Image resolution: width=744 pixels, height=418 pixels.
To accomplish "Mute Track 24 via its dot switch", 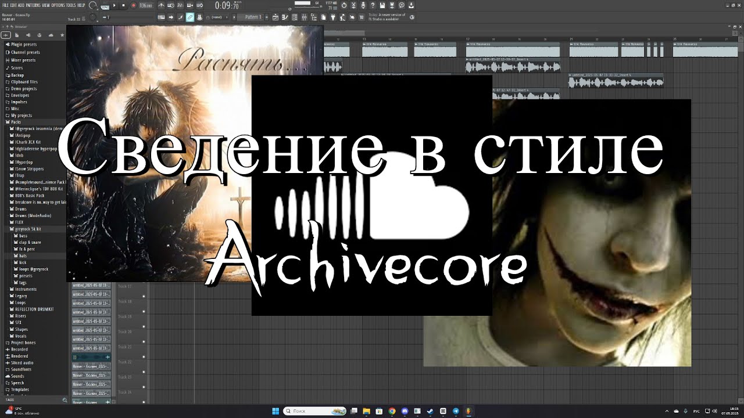I will tap(144, 402).
